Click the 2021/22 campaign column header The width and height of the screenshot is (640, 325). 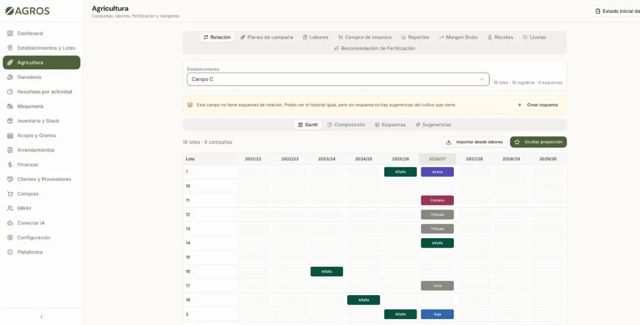coord(253,159)
